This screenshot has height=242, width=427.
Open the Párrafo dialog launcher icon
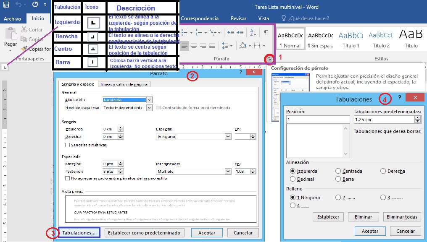(269, 59)
